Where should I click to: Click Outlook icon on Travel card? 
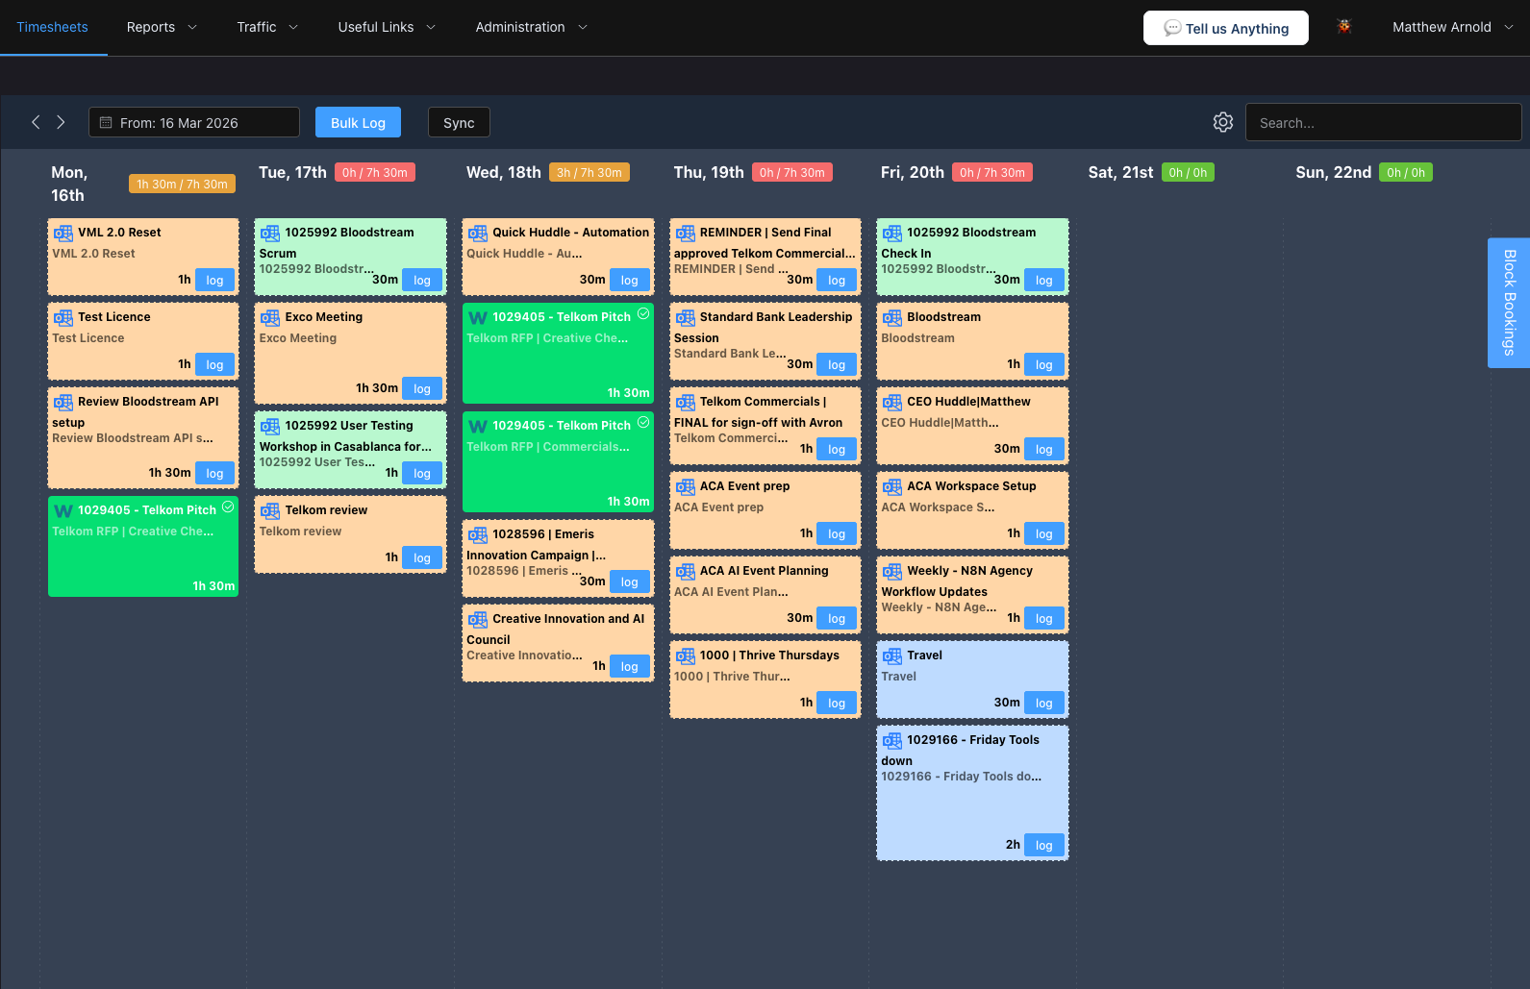pyautogui.click(x=892, y=655)
